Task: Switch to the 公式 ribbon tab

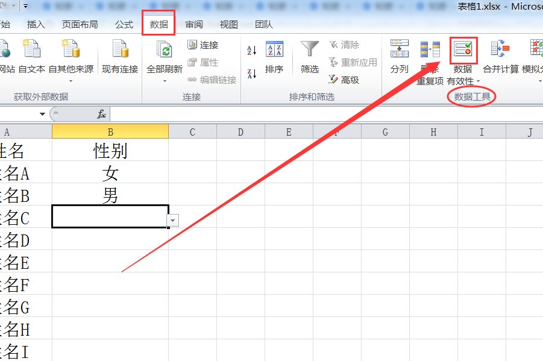Action: coord(123,25)
